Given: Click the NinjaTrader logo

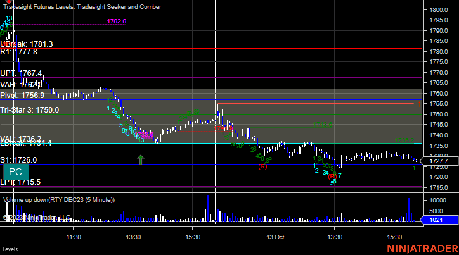Looking at the screenshot, I should (x=423, y=249).
